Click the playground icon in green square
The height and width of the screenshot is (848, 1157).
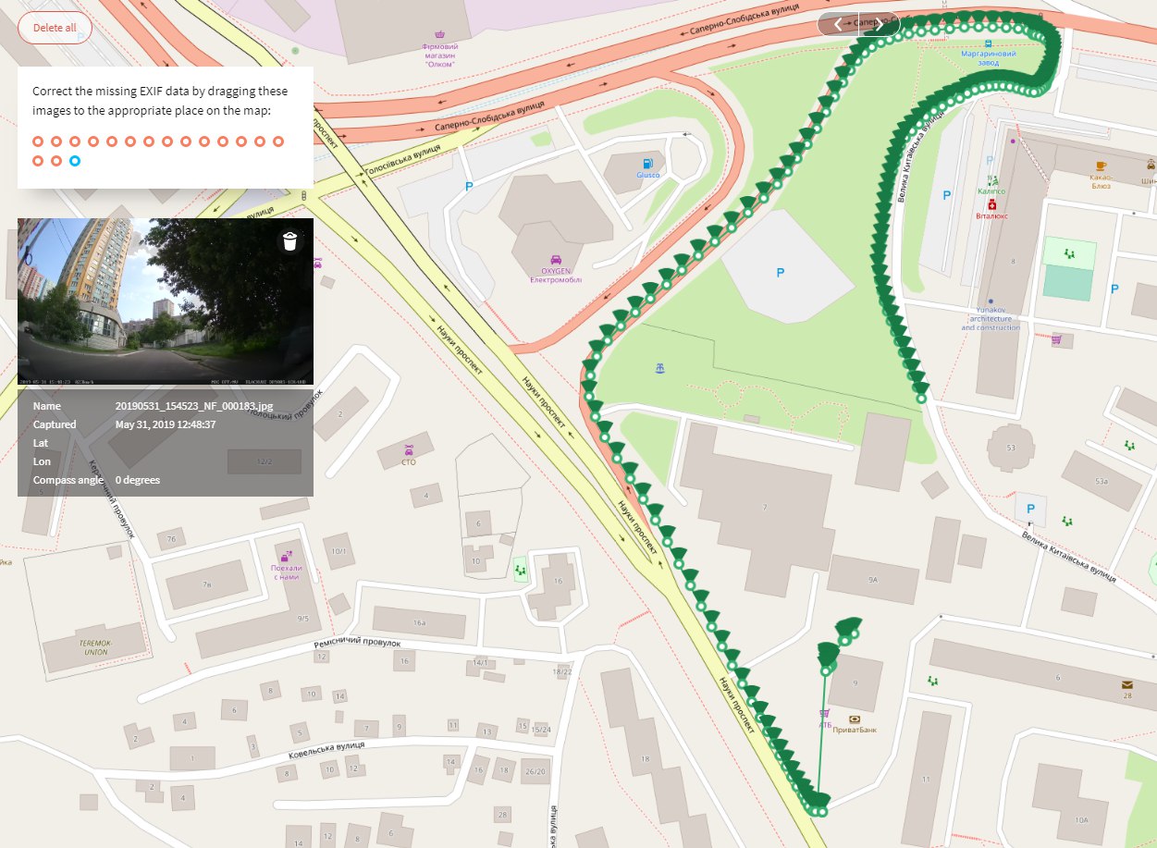click(x=1069, y=252)
